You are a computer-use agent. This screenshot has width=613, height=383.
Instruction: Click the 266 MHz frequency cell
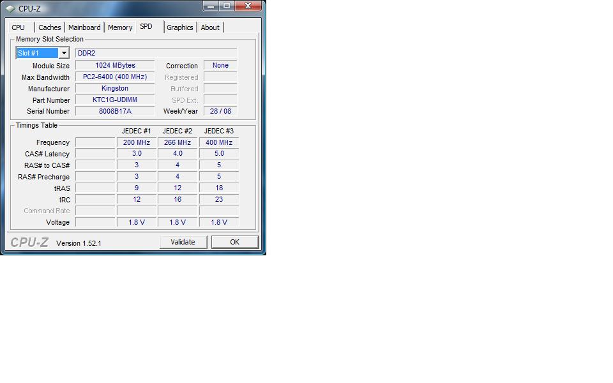tap(178, 142)
